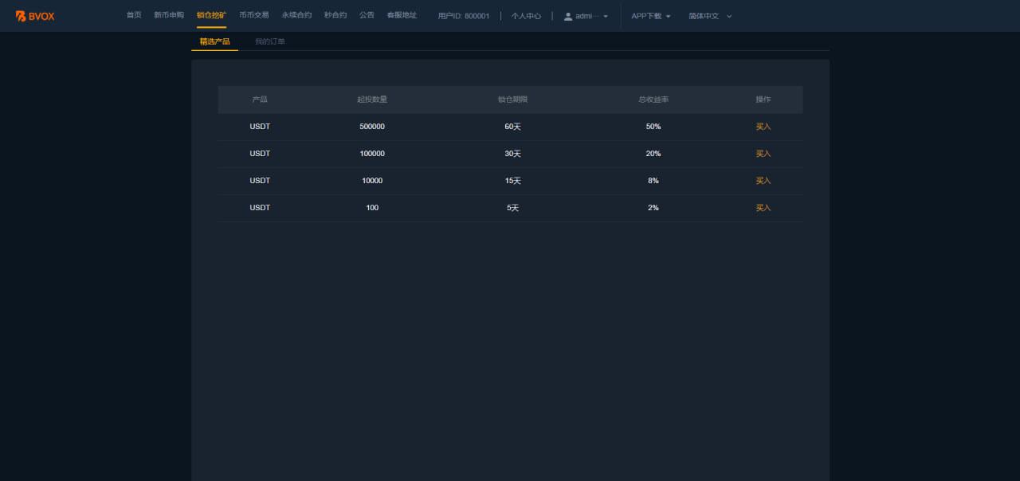Image resolution: width=1020 pixels, height=481 pixels.
Task: Click 买入 for the 5天 product
Action: click(763, 208)
